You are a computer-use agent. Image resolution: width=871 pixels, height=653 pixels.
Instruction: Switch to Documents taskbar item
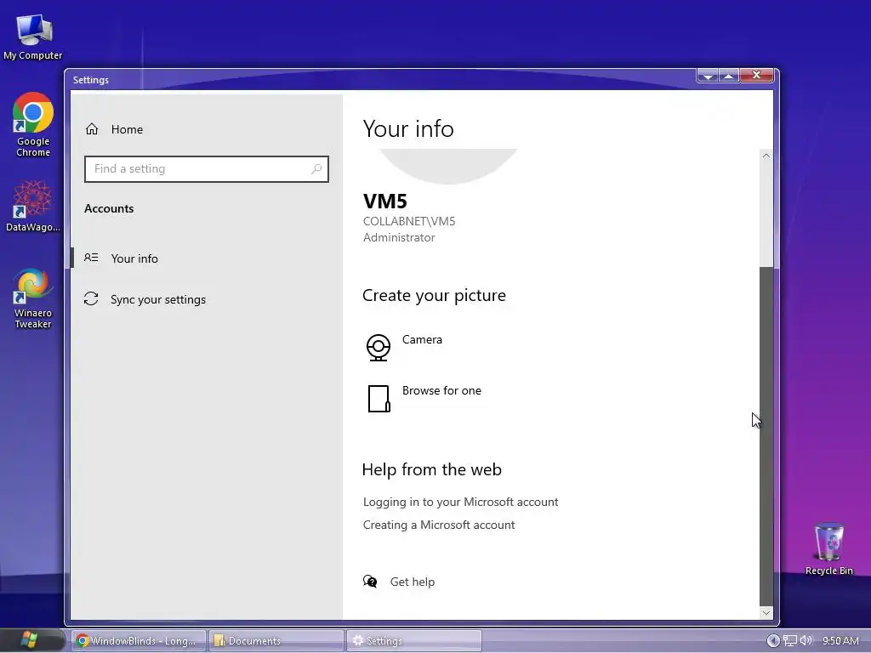276,641
